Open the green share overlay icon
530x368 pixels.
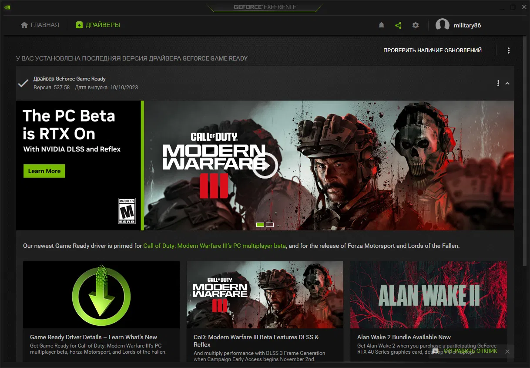(x=398, y=25)
